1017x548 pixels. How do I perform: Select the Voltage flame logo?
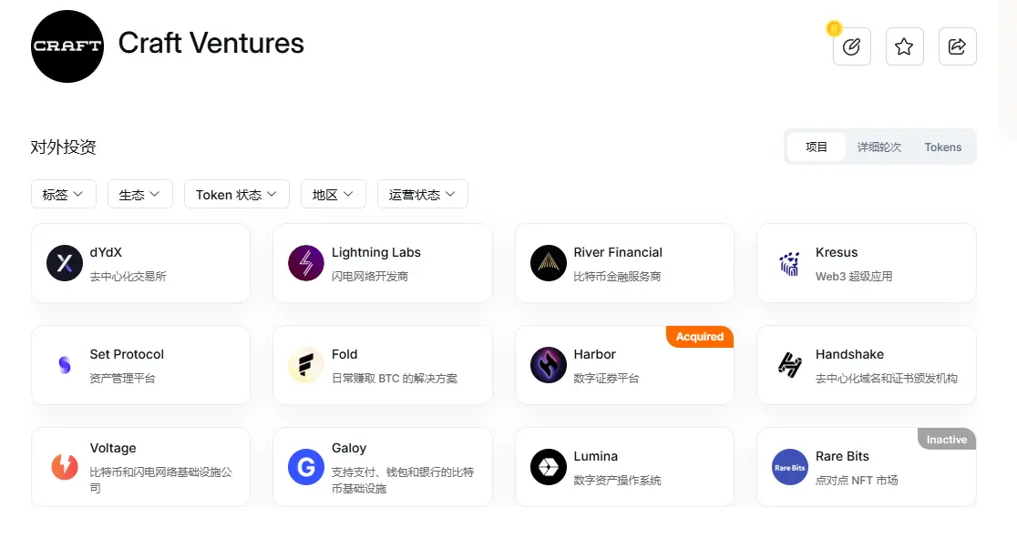(x=64, y=466)
